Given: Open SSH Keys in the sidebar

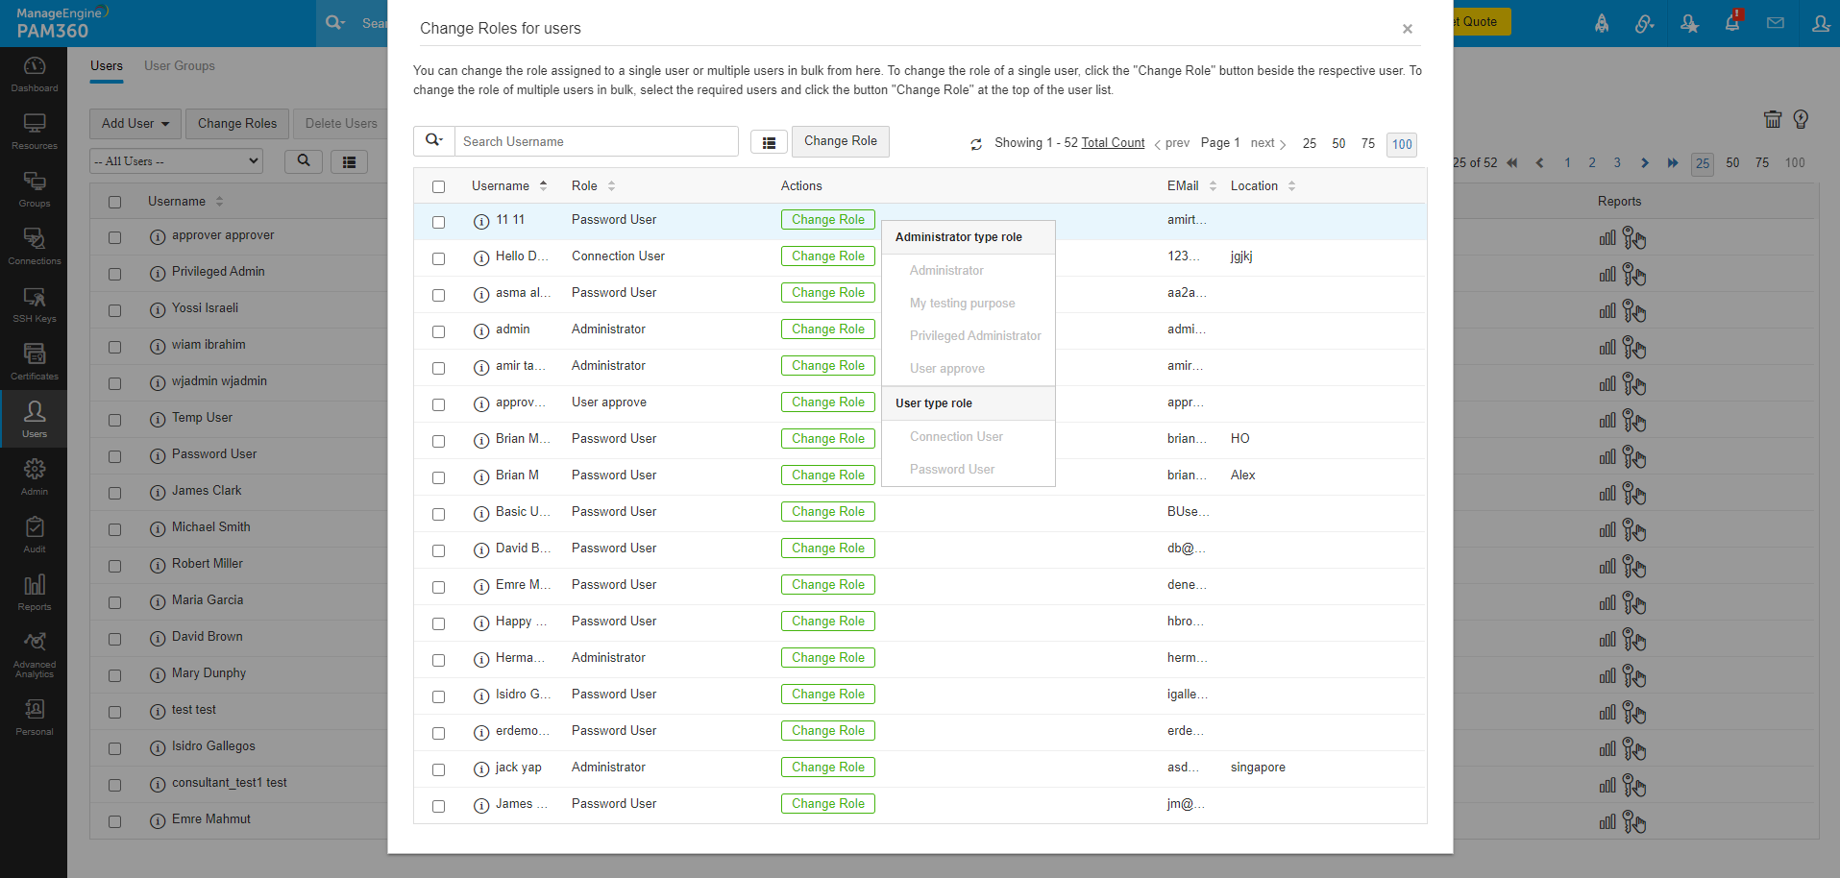Looking at the screenshot, I should (35, 305).
